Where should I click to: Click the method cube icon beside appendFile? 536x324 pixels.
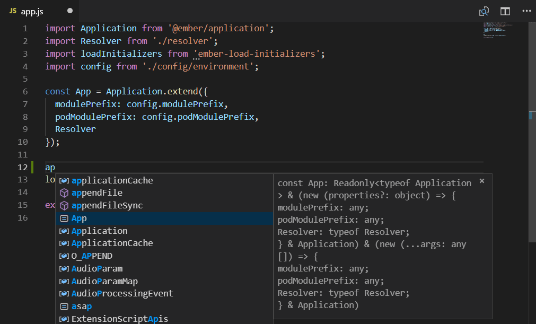click(64, 193)
